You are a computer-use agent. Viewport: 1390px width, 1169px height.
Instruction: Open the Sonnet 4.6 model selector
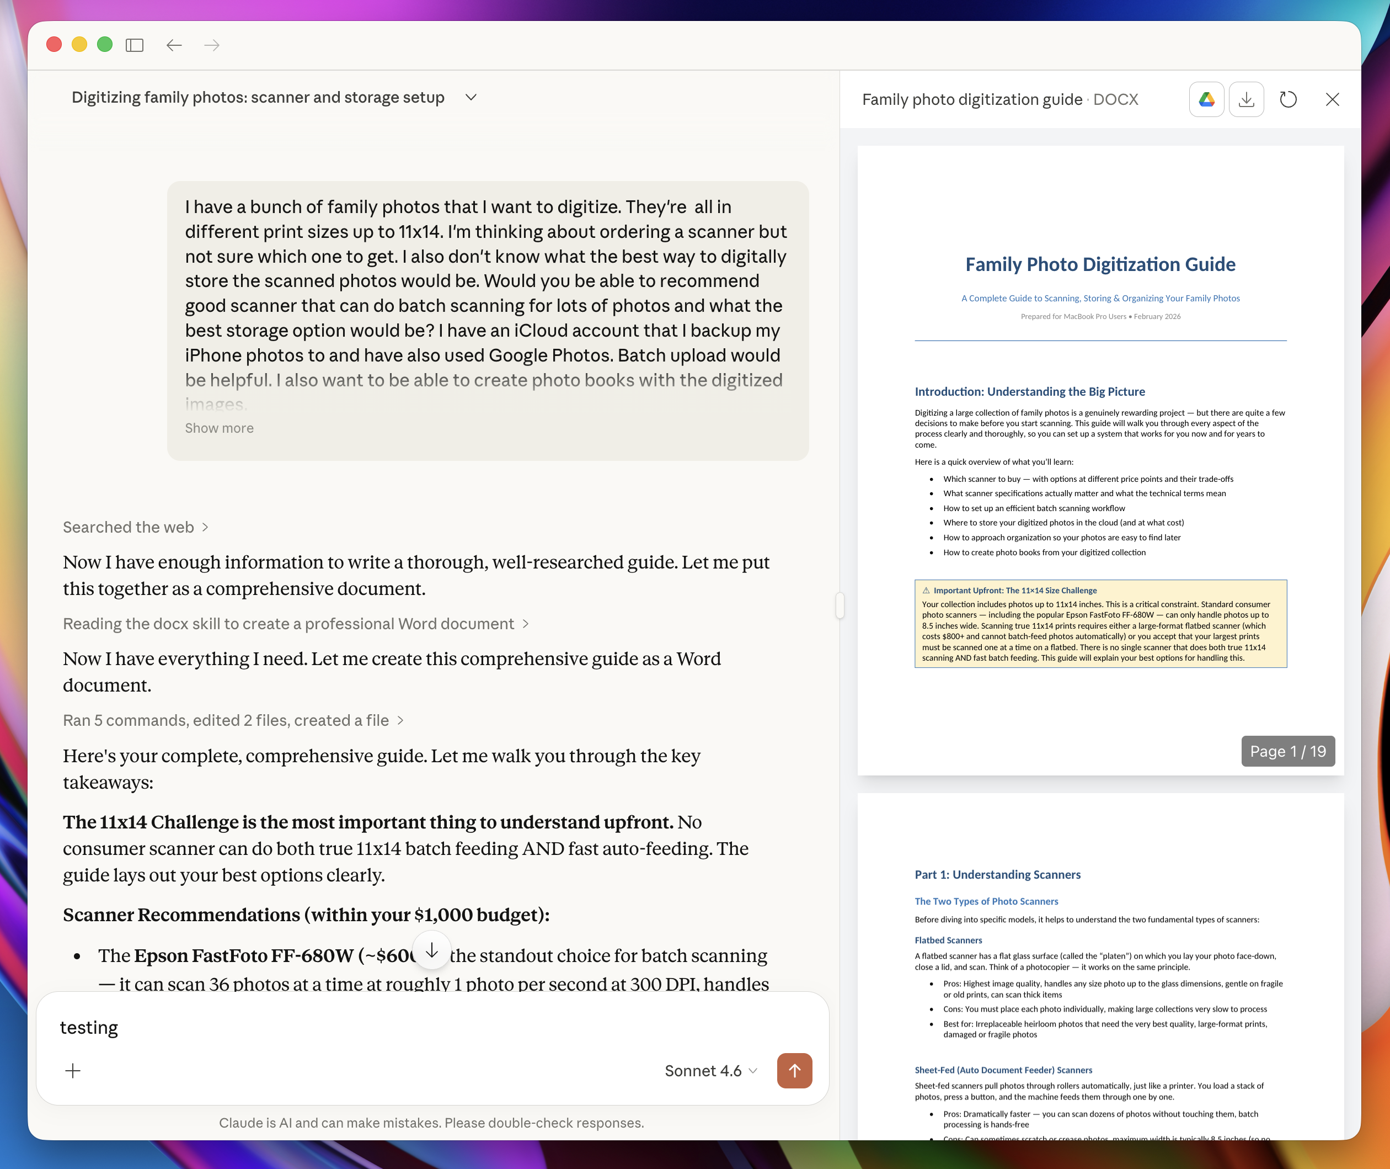coord(710,1071)
